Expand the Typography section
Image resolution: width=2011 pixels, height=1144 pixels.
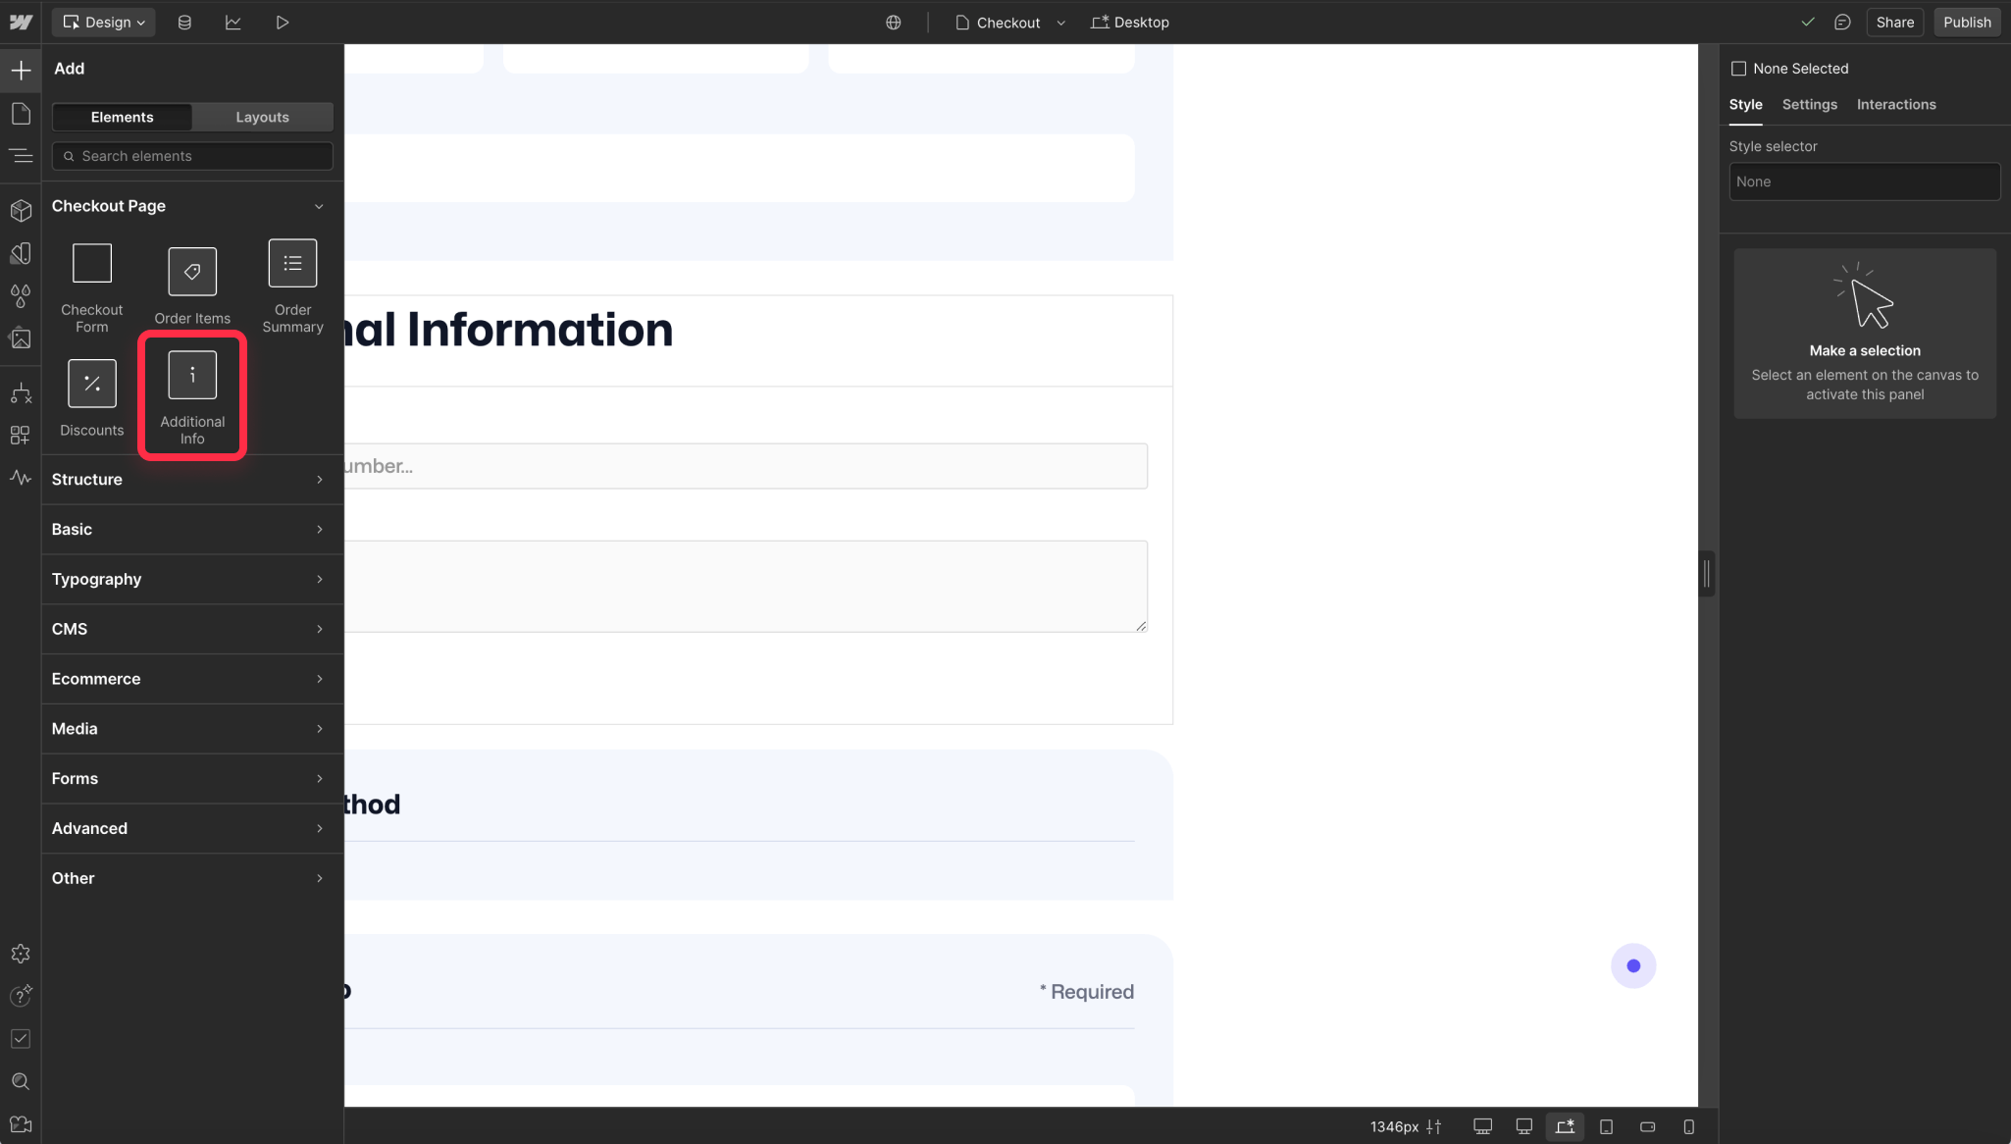point(192,580)
